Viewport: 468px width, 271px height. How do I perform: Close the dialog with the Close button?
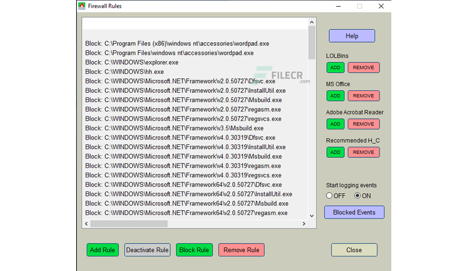tap(354, 250)
